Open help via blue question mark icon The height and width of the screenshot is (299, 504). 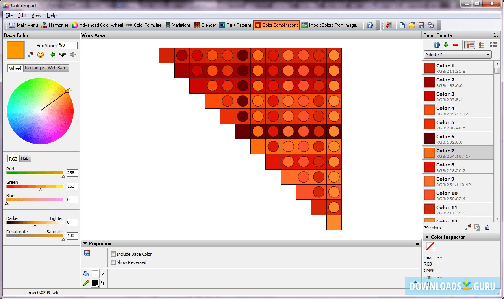[x=370, y=25]
